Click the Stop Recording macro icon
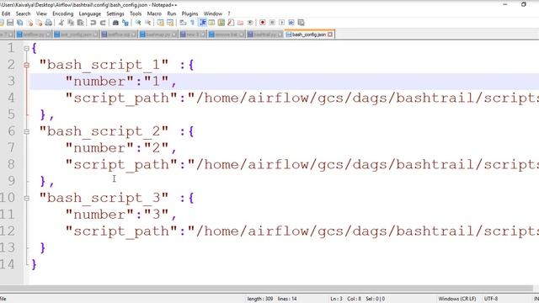The image size is (539, 303). tap(272, 23)
